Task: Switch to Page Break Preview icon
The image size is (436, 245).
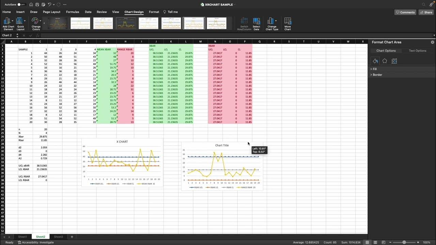Action: (384, 242)
